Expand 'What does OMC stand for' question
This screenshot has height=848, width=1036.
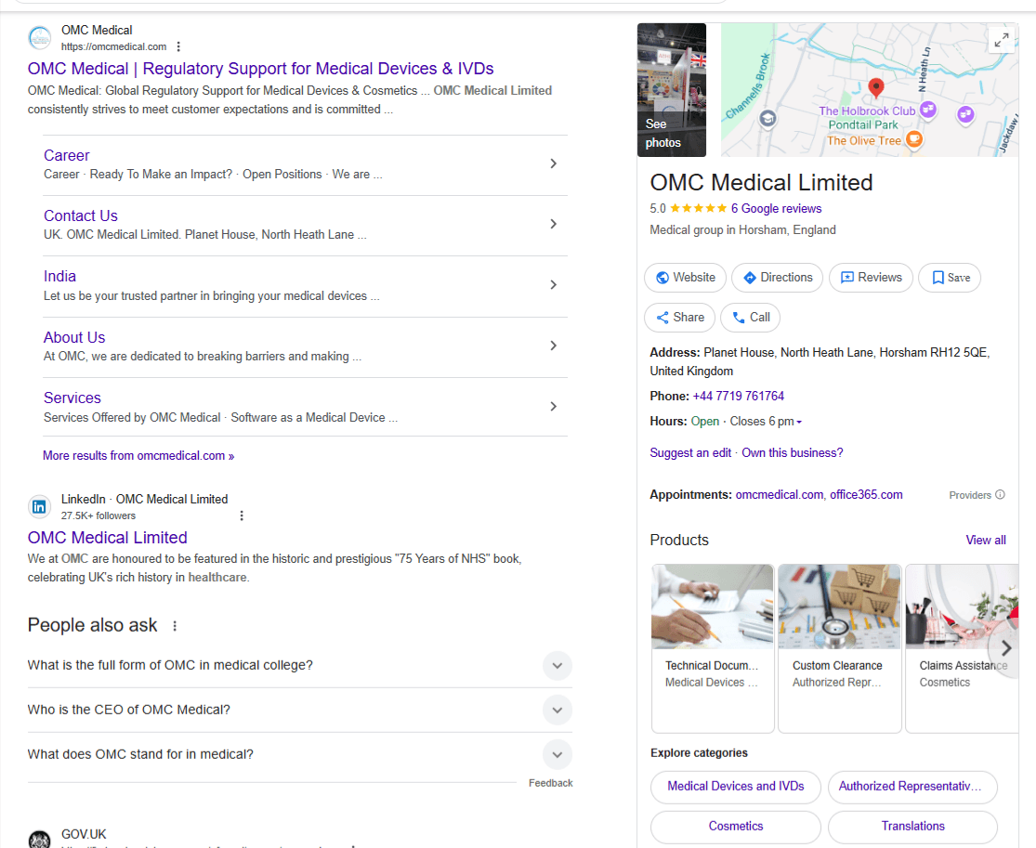(x=557, y=755)
